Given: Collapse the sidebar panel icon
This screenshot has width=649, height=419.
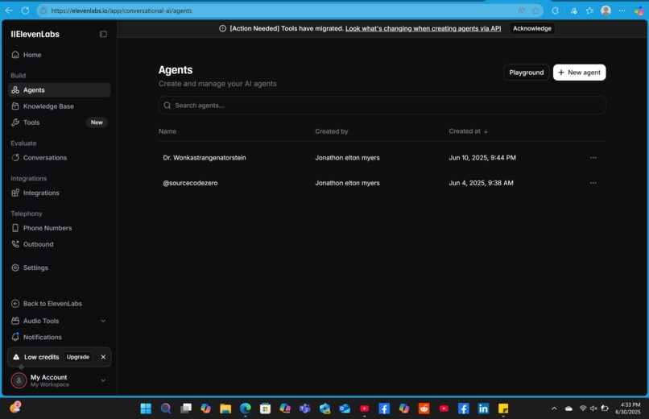Looking at the screenshot, I should (103, 34).
